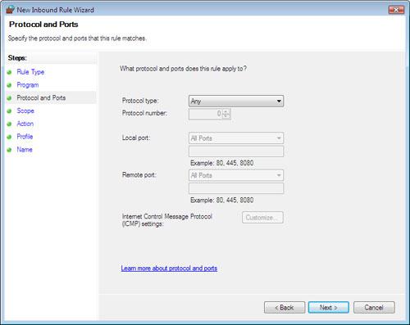Screen dimensions: 410x325
Task: Click the green bullet beside Action
Action: pos(9,124)
